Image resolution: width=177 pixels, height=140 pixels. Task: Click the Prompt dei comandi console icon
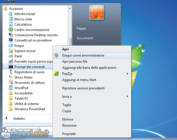(x=11, y=67)
